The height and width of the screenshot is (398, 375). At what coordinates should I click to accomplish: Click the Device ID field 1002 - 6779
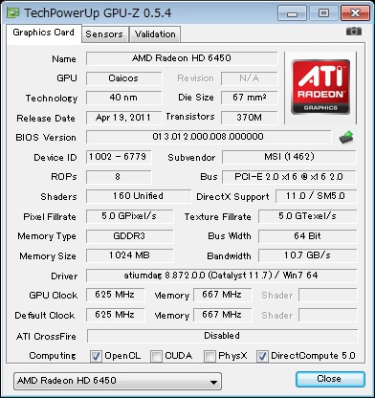tap(119, 157)
